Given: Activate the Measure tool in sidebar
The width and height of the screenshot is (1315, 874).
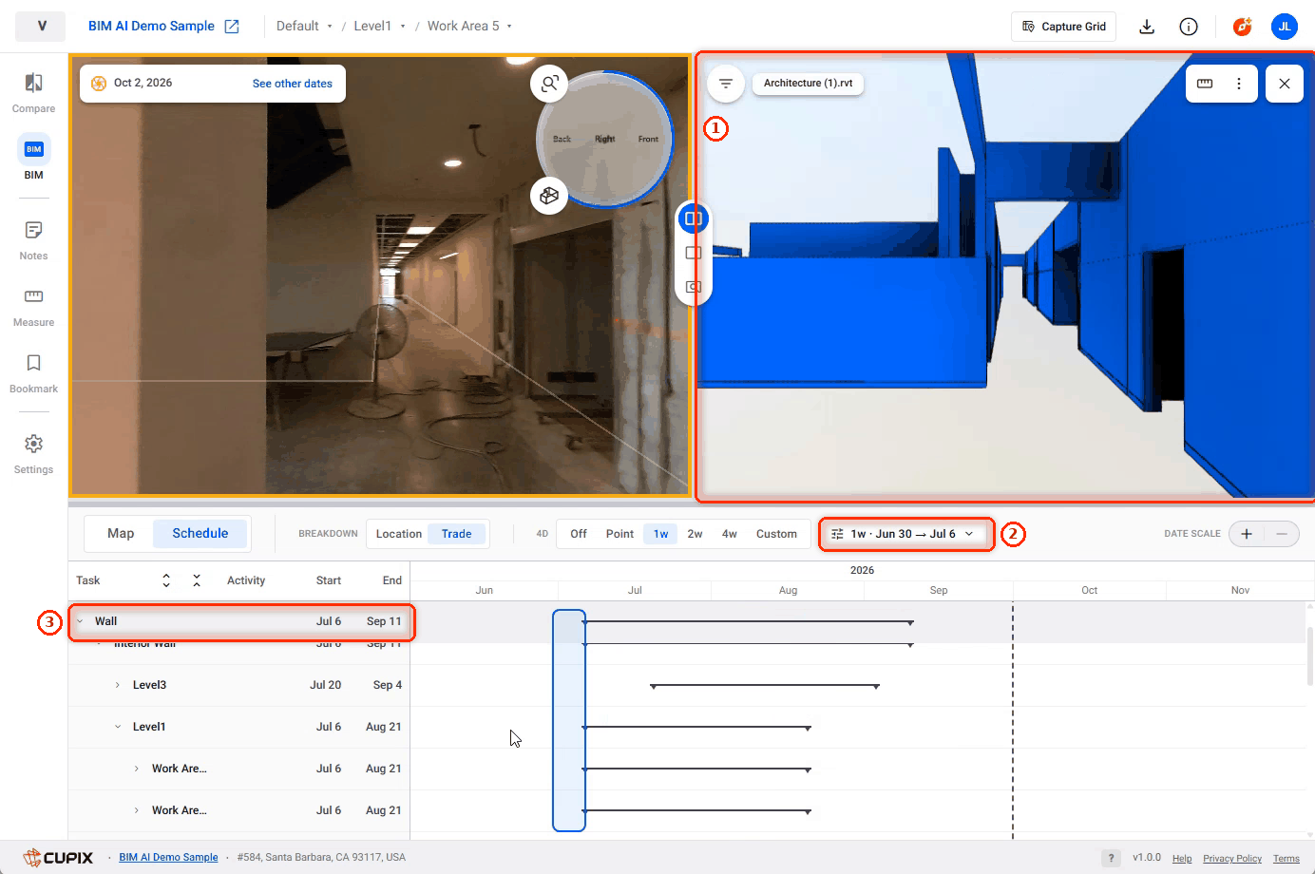Looking at the screenshot, I should pyautogui.click(x=33, y=307).
